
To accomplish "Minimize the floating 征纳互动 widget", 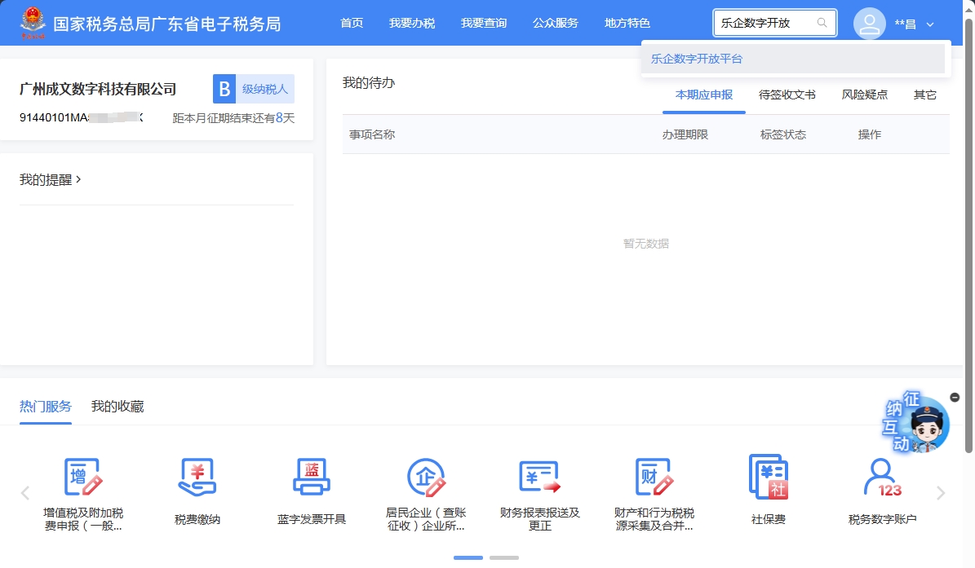I will coord(955,397).
